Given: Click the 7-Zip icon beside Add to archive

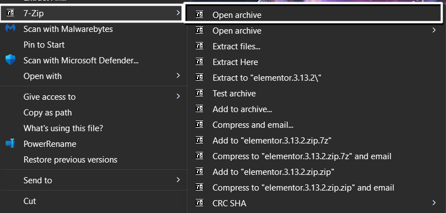Looking at the screenshot, I should 199,109.
